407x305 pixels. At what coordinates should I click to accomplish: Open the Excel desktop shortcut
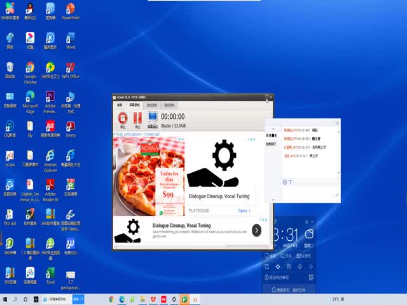[x=50, y=273]
